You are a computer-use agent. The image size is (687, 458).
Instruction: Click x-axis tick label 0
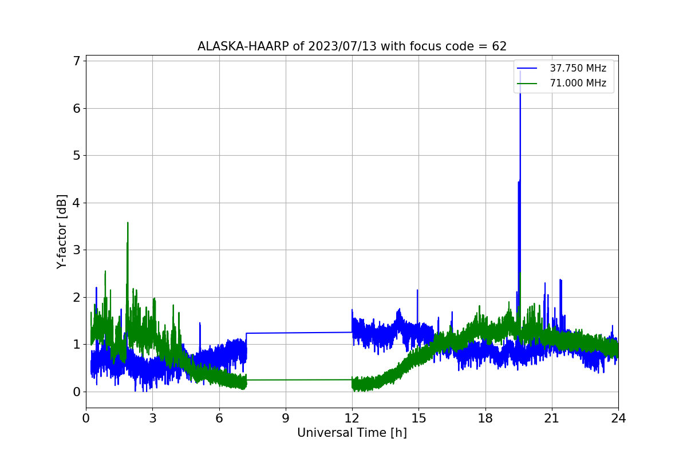pos(86,418)
